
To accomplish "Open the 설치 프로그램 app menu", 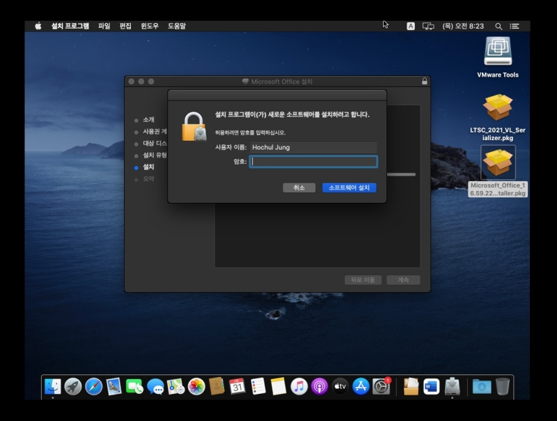I will (x=70, y=26).
